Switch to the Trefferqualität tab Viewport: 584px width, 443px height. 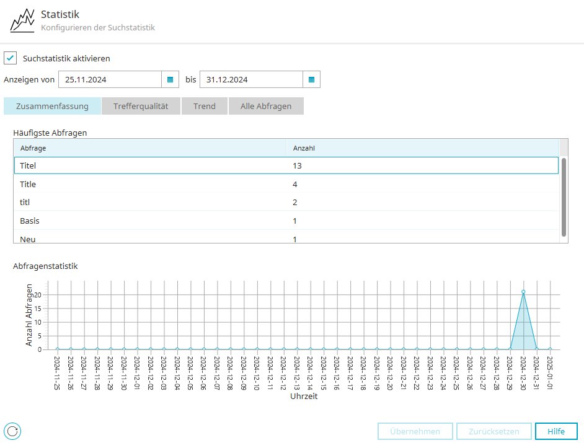(141, 106)
